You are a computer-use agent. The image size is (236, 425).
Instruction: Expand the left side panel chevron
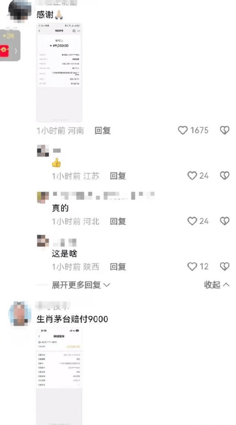click(x=16, y=51)
